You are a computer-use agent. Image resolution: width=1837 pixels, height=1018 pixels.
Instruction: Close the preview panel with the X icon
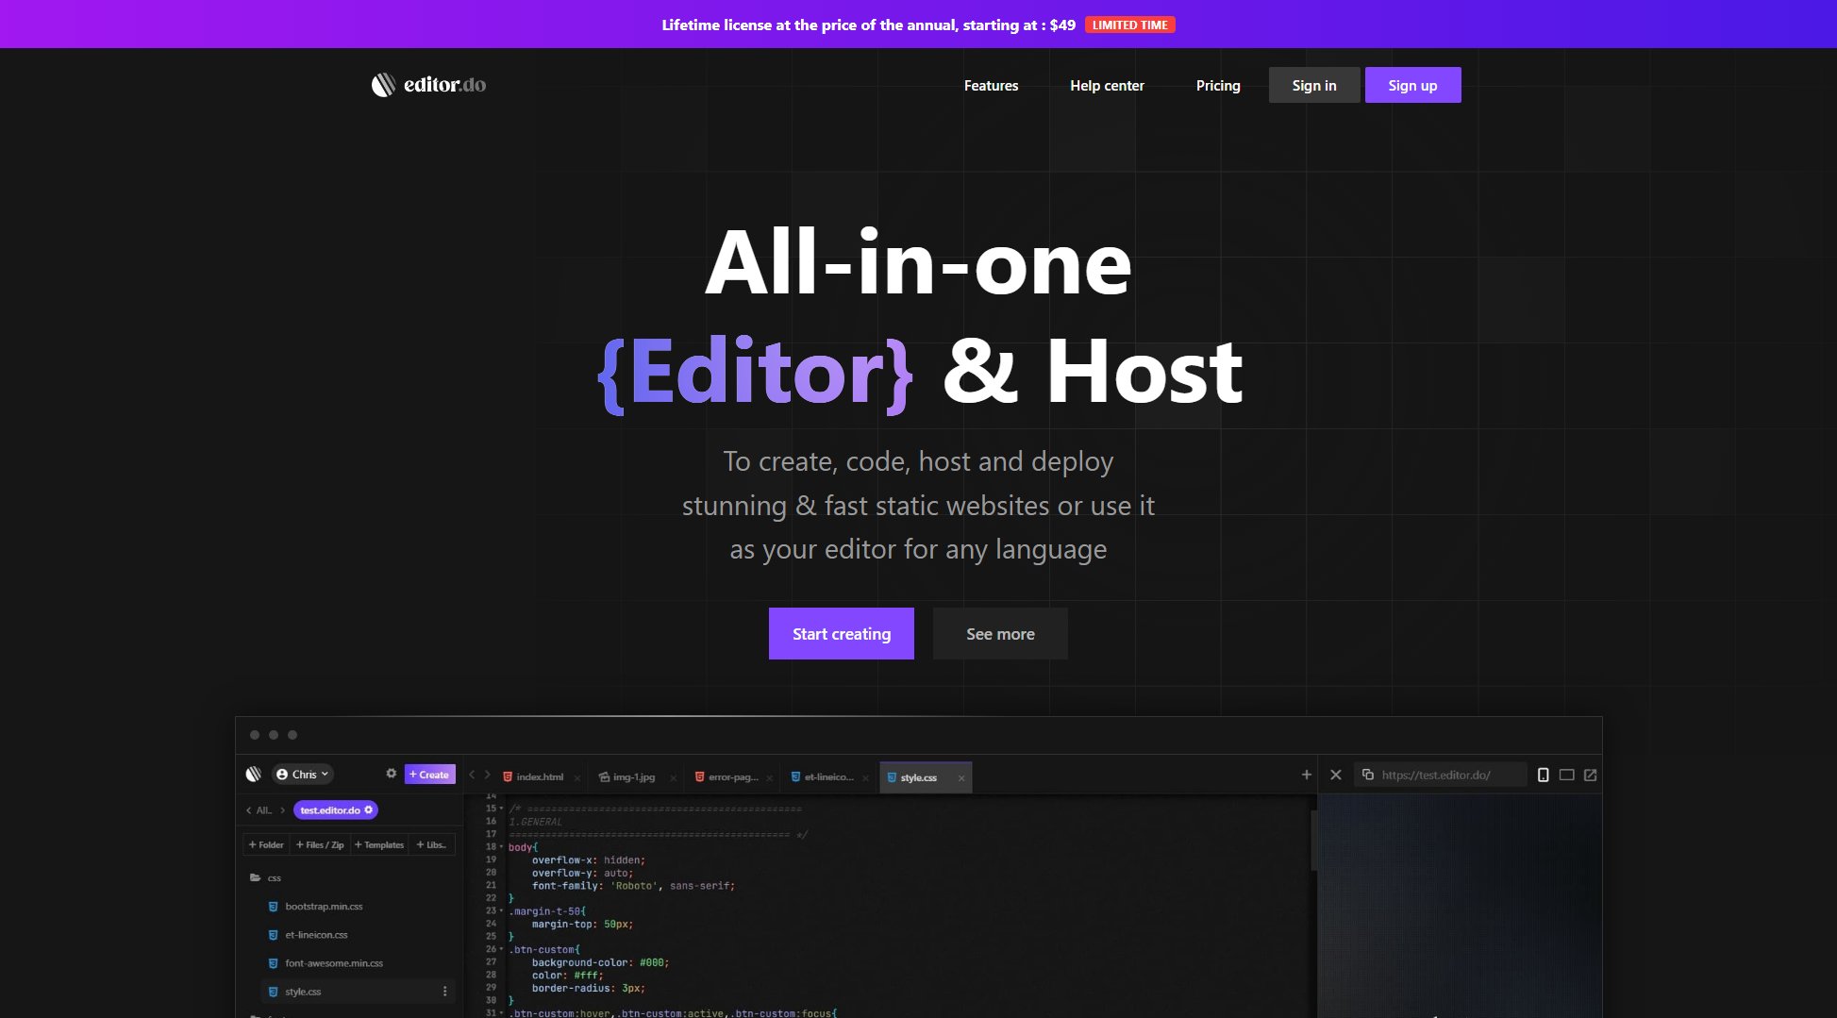click(x=1335, y=775)
